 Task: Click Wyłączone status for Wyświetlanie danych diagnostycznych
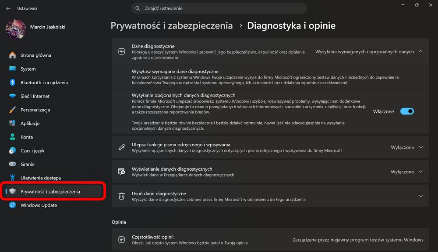point(402,172)
